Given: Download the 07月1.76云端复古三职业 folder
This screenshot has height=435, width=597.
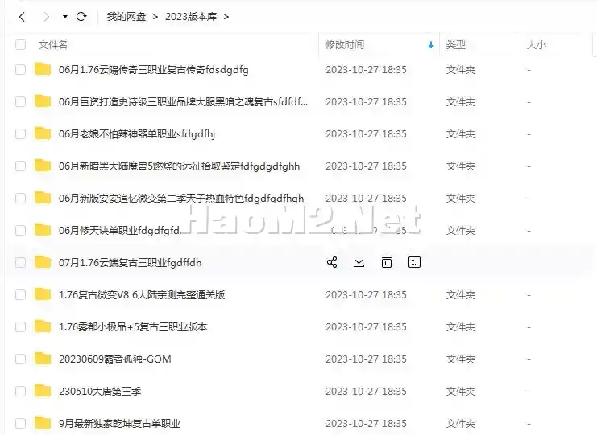Looking at the screenshot, I should (x=359, y=262).
